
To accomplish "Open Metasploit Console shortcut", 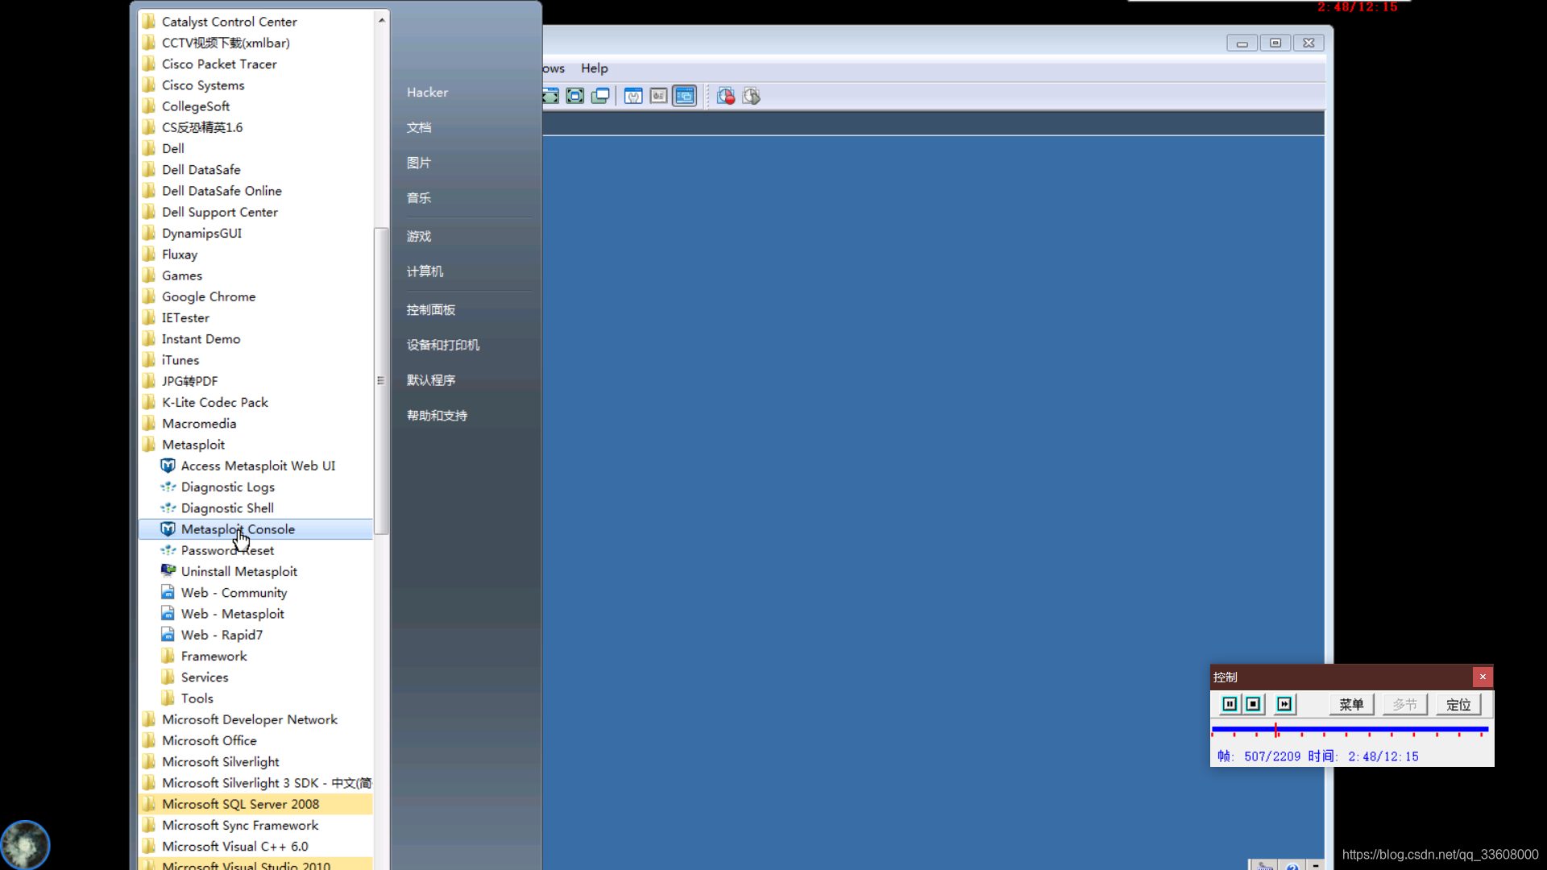I will pyautogui.click(x=255, y=529).
